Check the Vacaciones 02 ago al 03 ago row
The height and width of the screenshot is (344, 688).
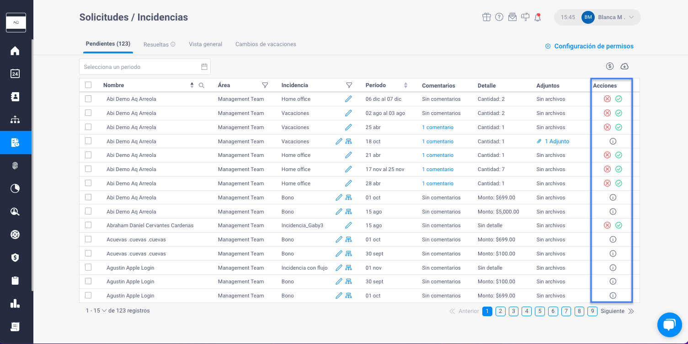pyautogui.click(x=88, y=113)
